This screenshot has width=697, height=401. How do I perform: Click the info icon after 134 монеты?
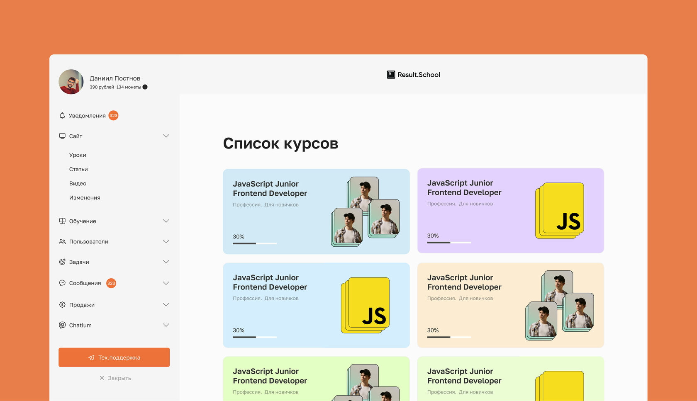coord(145,87)
